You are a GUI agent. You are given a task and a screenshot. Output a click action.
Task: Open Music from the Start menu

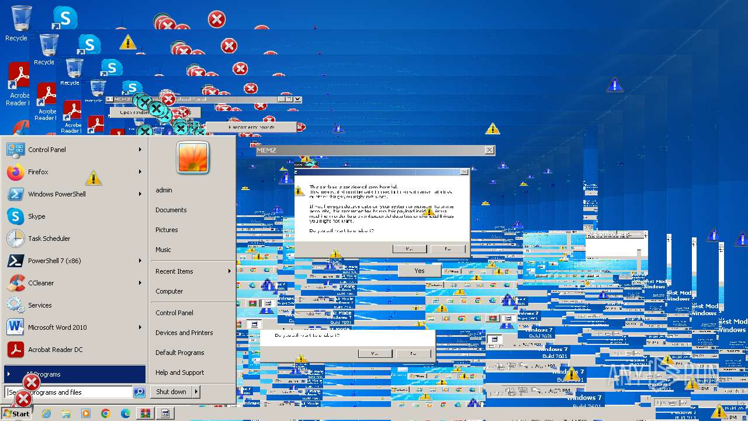(x=163, y=250)
